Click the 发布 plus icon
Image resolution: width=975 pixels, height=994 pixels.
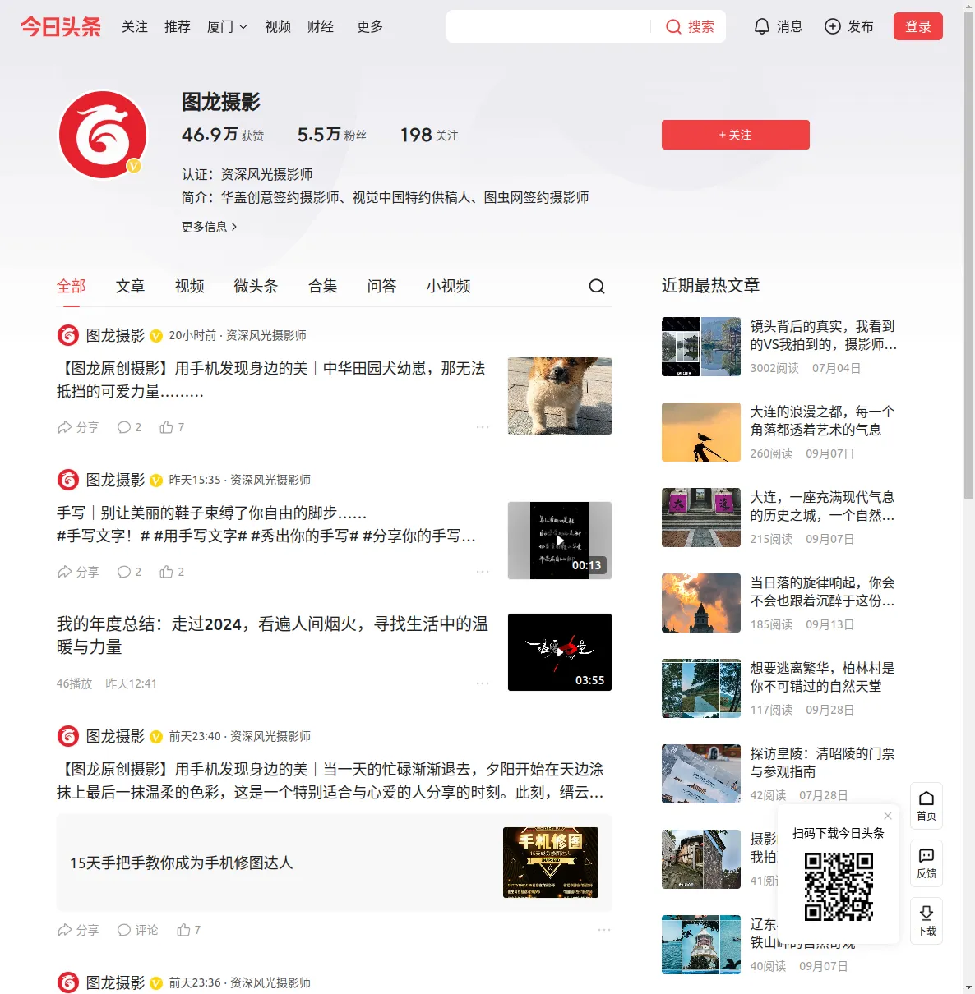click(833, 26)
